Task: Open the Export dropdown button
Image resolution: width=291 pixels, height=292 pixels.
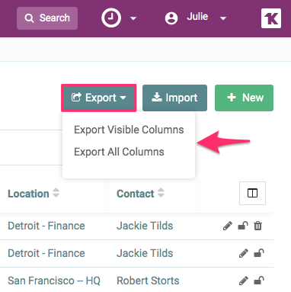Action: (99, 98)
